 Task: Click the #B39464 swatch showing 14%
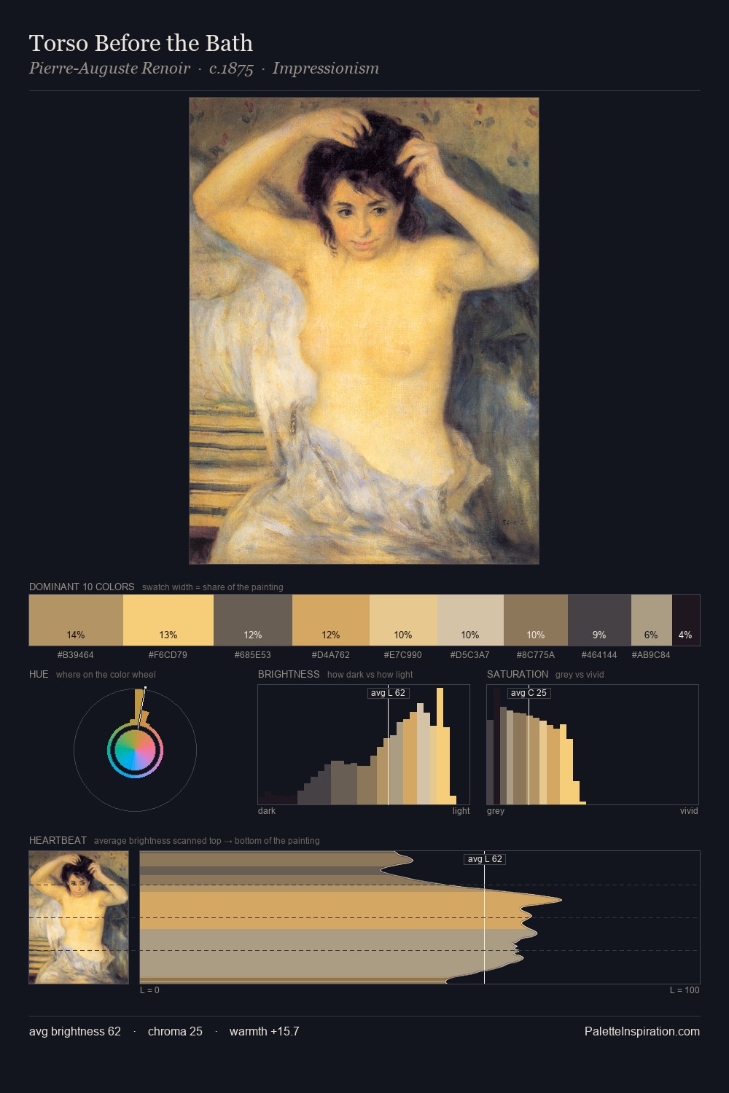click(x=76, y=620)
